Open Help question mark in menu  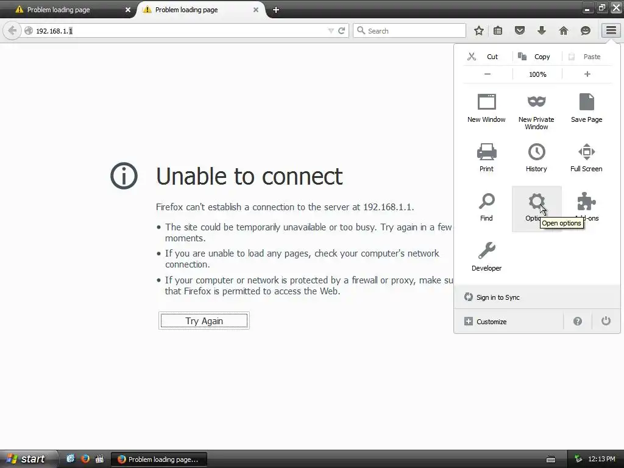578,321
